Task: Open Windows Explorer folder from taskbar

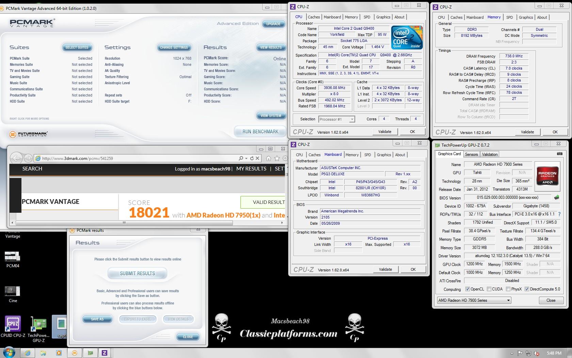Action: pyautogui.click(x=43, y=353)
